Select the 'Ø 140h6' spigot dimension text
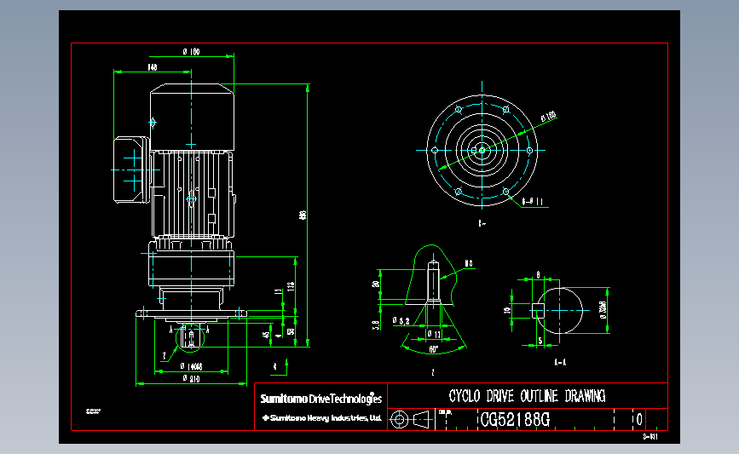Image resolution: width=739 pixels, height=454 pixels. 191,366
